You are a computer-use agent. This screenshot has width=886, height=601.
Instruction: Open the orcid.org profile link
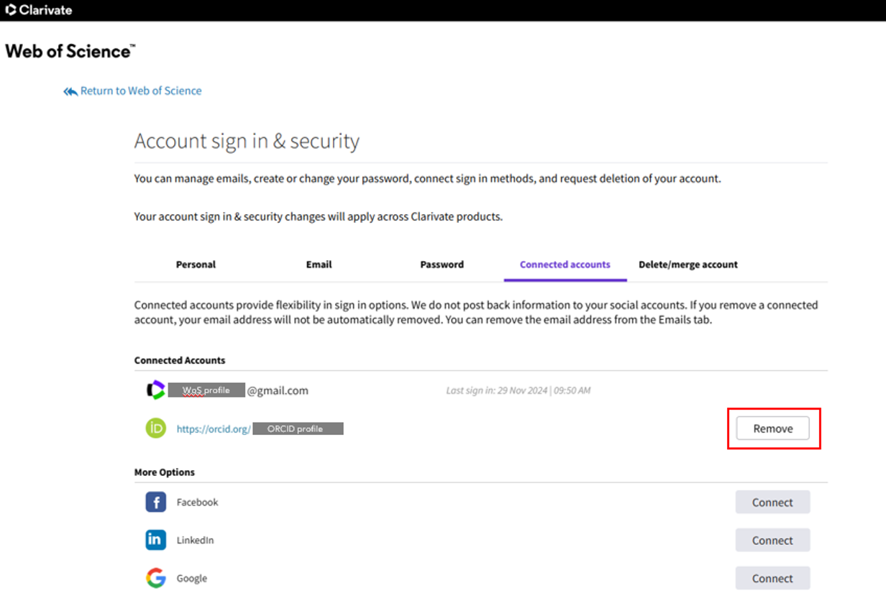click(214, 429)
